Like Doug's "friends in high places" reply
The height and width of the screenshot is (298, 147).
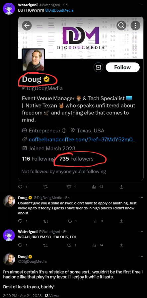pos(70,221)
